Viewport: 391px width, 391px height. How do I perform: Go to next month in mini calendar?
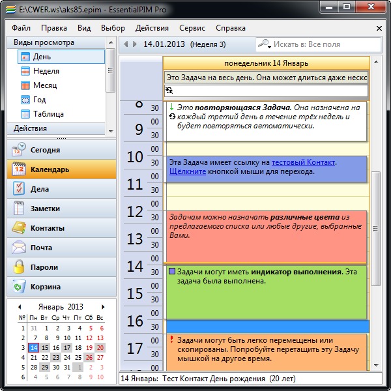coord(103,307)
